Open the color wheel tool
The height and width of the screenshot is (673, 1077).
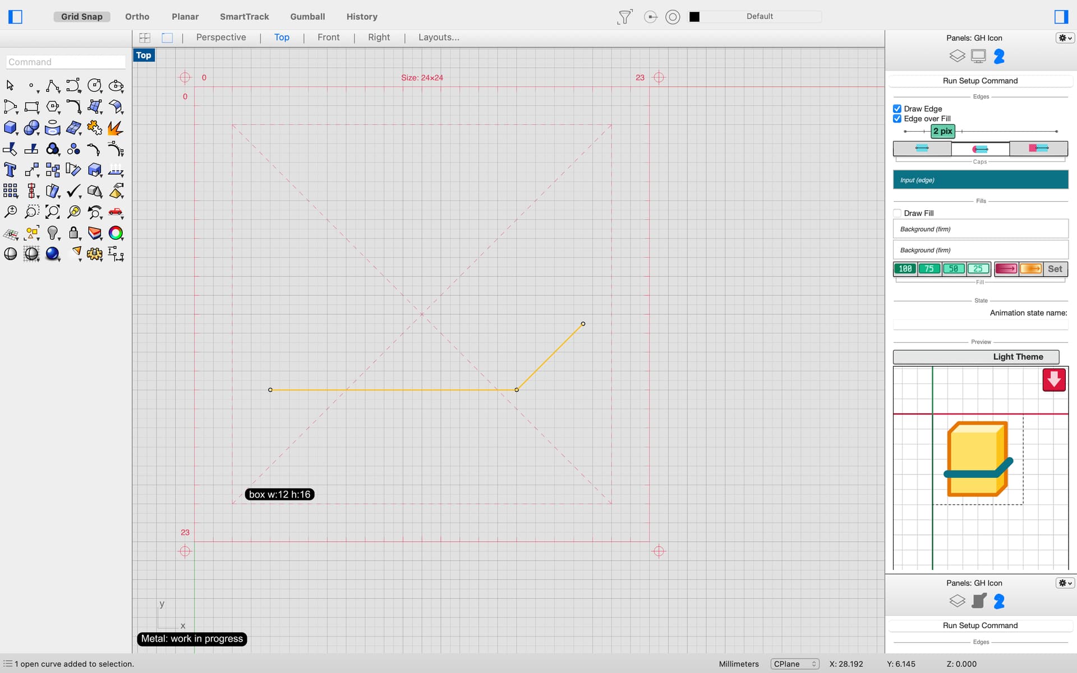coord(116,233)
